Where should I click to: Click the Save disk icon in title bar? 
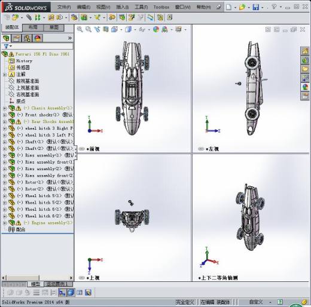click(x=256, y=7)
